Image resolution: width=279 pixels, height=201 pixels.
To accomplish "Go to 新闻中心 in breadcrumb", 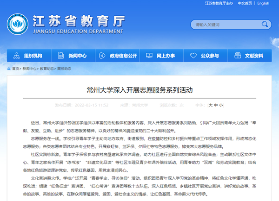I will pos(30,69).
